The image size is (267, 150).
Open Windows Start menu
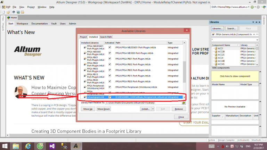coord(5,146)
